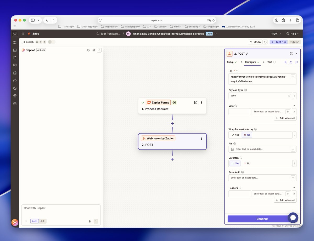Toggle the switch beside Search
The image size is (314, 241).
tap(52, 42)
